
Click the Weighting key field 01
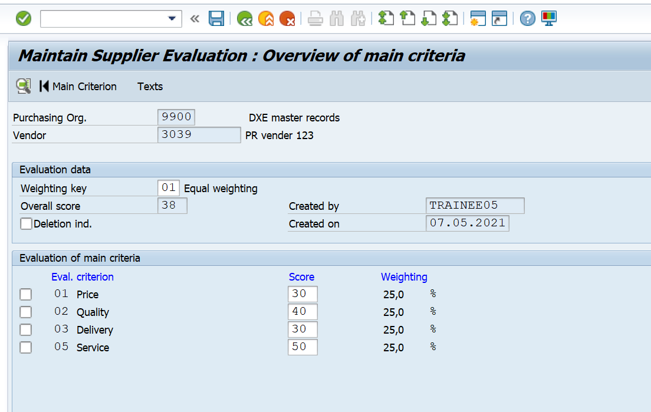pos(168,188)
